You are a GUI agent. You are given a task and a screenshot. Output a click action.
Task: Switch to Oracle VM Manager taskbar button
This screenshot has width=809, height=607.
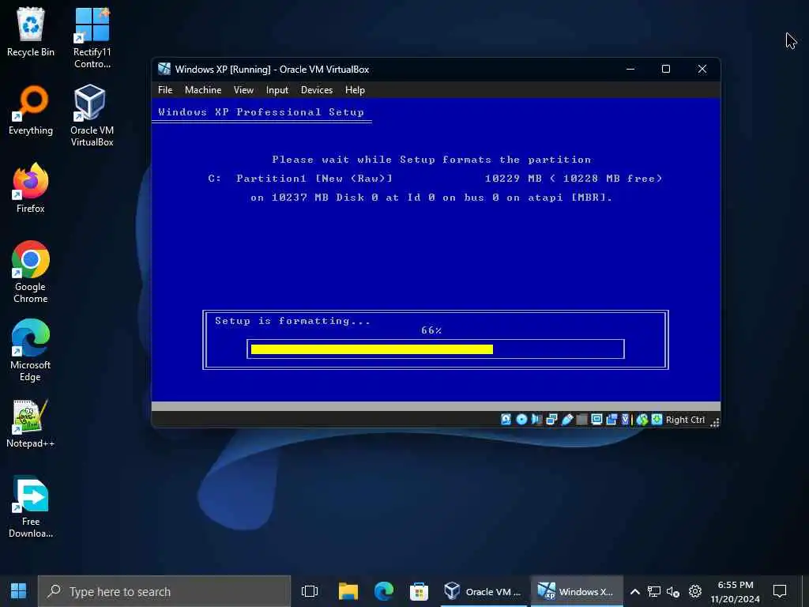click(484, 591)
